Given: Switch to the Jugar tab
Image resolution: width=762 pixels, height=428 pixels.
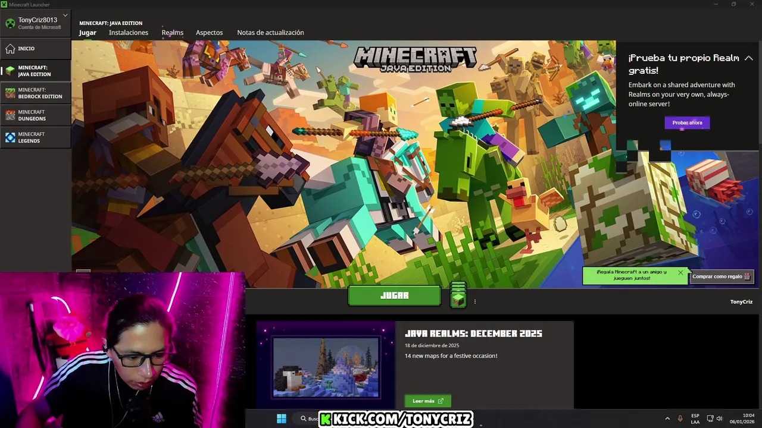Looking at the screenshot, I should click(x=88, y=33).
